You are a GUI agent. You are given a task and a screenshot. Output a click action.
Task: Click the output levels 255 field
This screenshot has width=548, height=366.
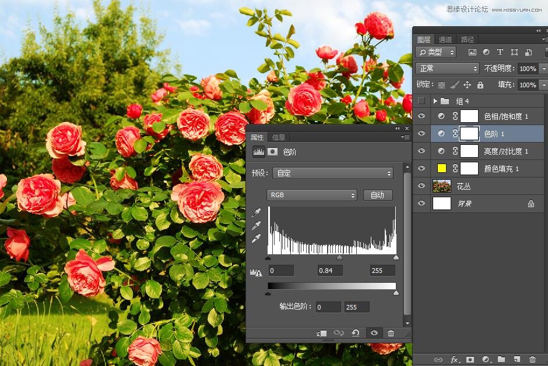(x=356, y=307)
